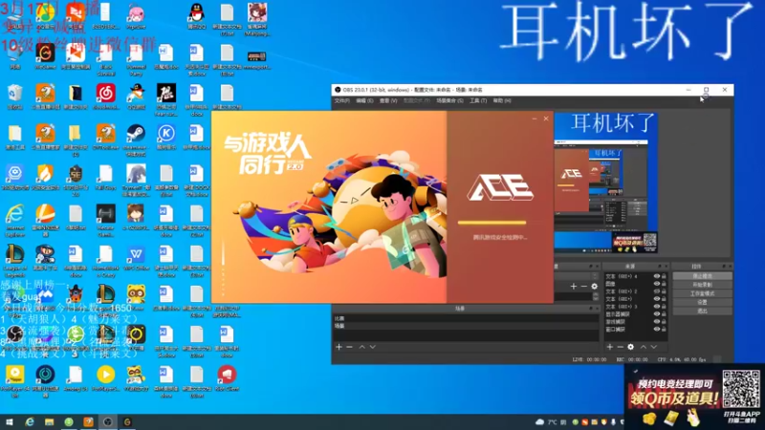Click the OBS taskbar button
The image size is (765, 430).
108,421
